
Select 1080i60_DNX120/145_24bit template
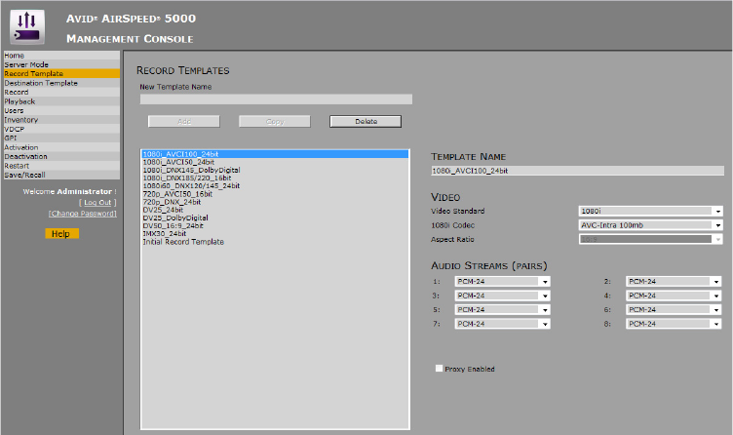275,185
